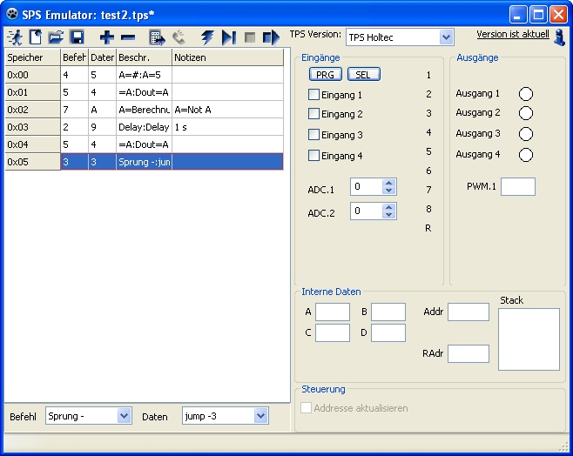This screenshot has width=573, height=456.
Task: Add a row with the plus icon
Action: coord(106,37)
